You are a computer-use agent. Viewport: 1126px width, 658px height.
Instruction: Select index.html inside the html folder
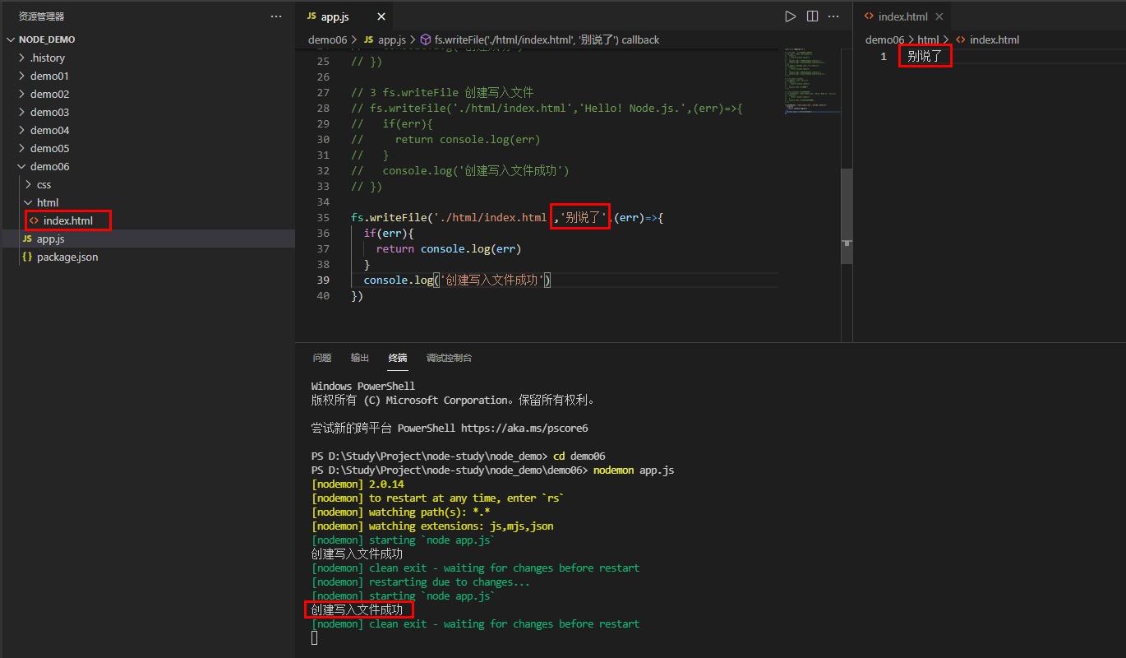(68, 220)
